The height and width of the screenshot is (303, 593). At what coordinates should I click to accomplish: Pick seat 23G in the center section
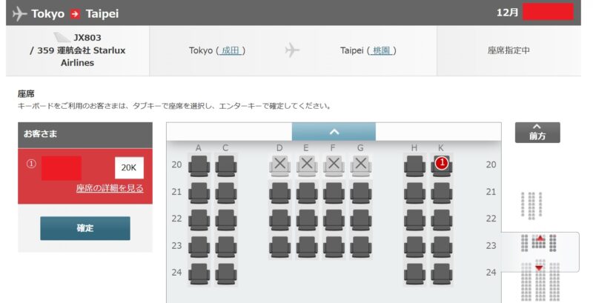point(360,247)
